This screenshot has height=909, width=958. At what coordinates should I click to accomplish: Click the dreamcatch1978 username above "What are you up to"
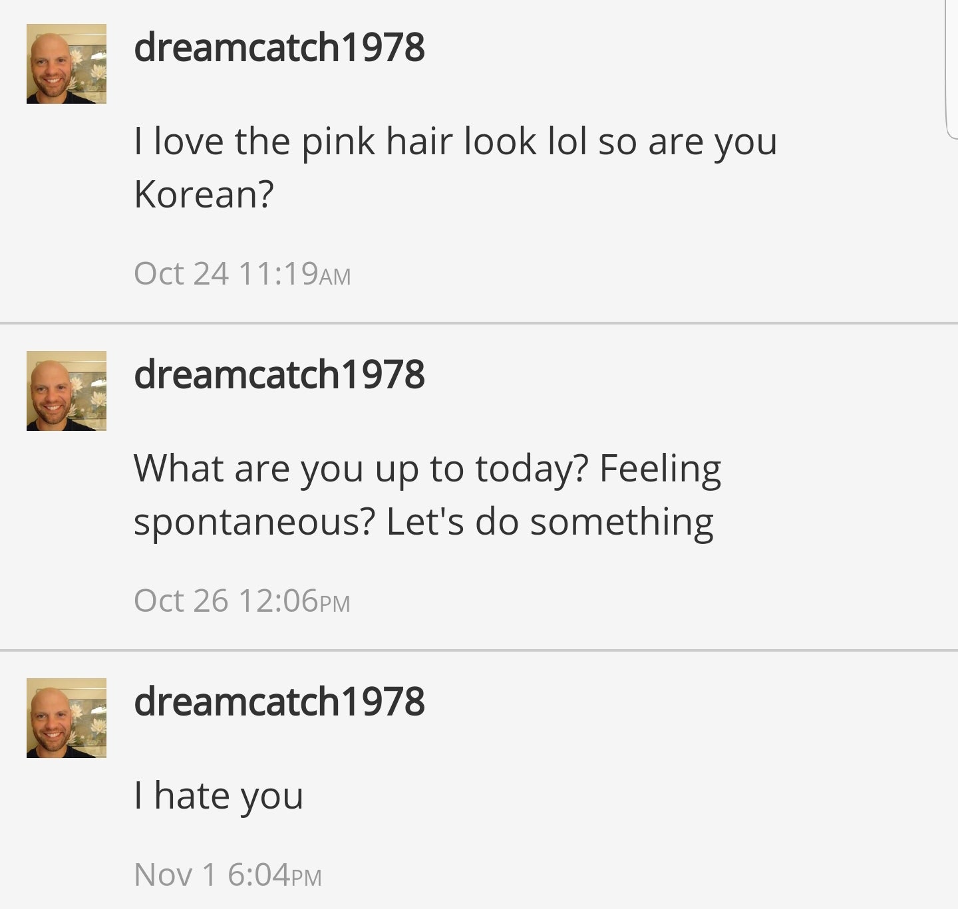[279, 374]
